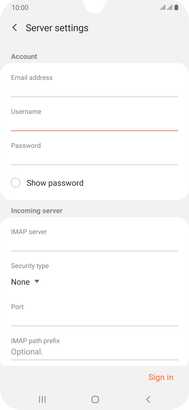Click the IMAP path prefix field

(94, 352)
